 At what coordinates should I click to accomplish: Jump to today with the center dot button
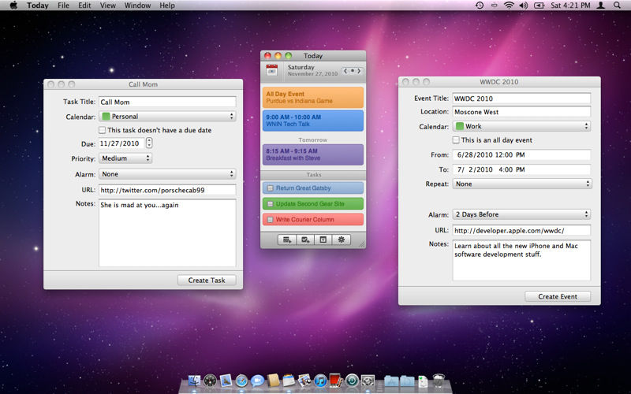(x=353, y=71)
